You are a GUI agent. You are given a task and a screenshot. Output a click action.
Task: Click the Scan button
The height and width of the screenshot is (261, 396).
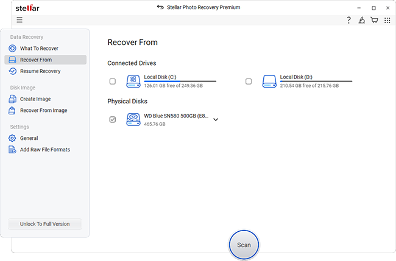coord(244,245)
